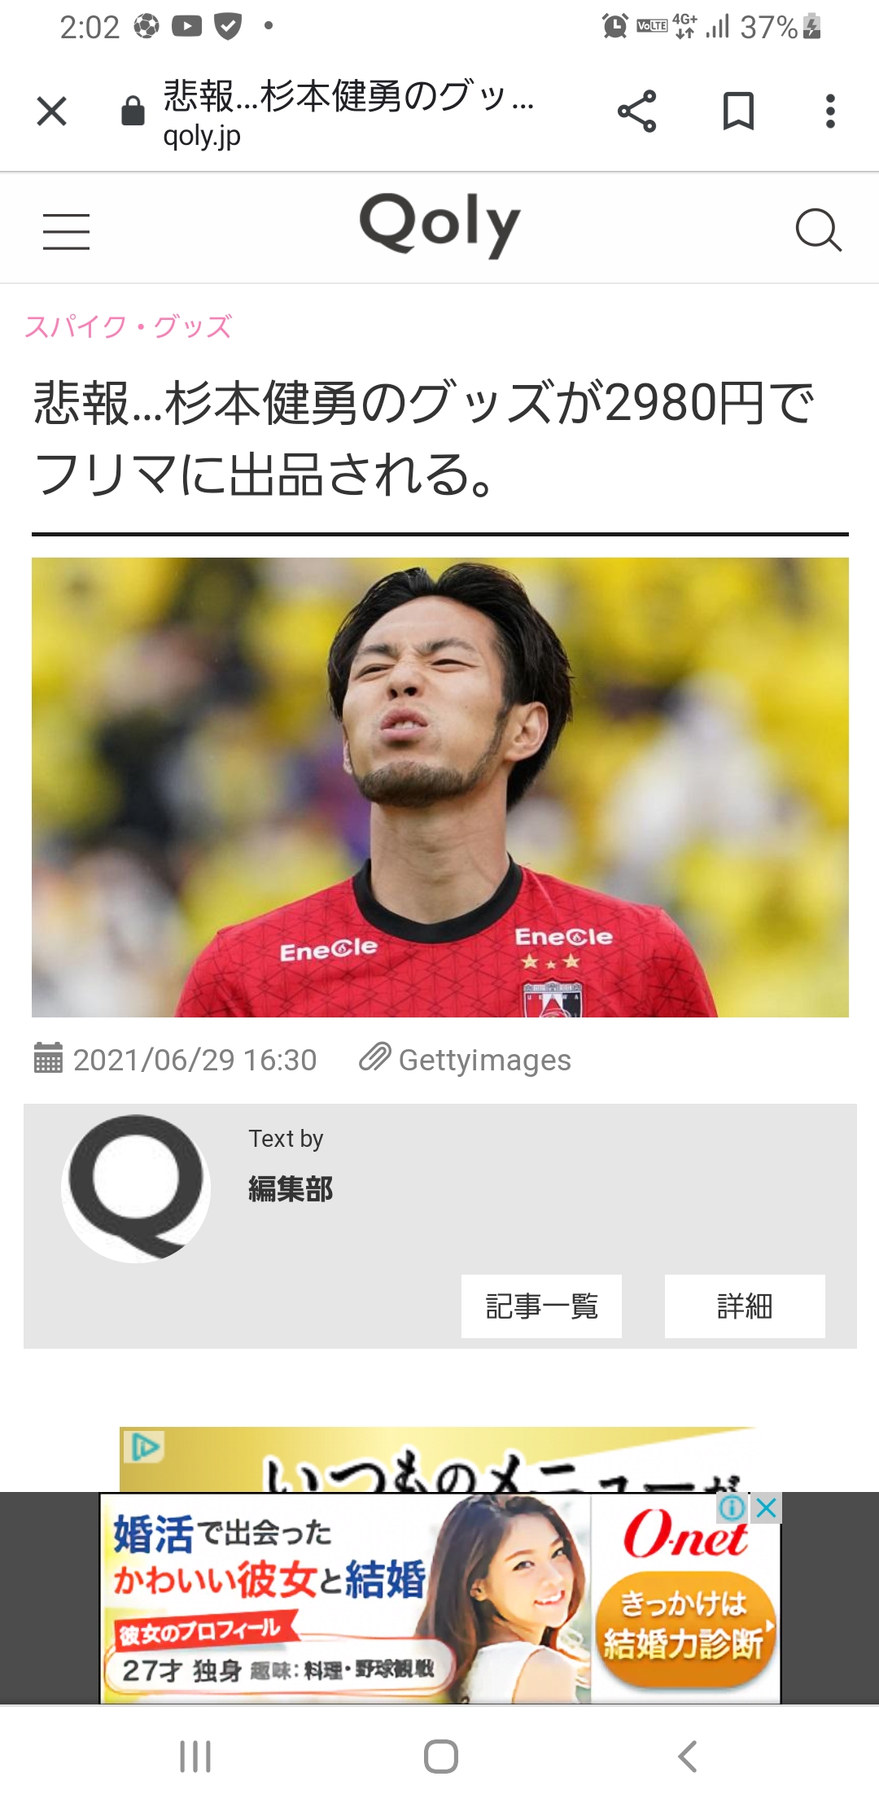Tap the Qoly logo to go home
Image resolution: width=879 pixels, height=1807 pixels.
pyautogui.click(x=439, y=225)
